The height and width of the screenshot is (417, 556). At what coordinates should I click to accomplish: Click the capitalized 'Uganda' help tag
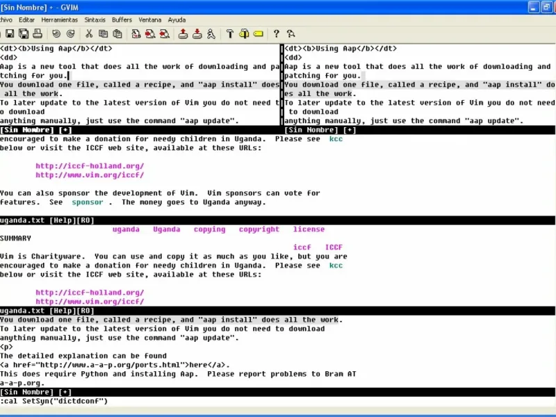pos(166,229)
